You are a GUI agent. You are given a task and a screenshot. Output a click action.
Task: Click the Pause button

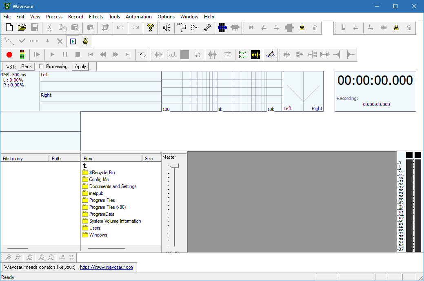click(x=65, y=55)
